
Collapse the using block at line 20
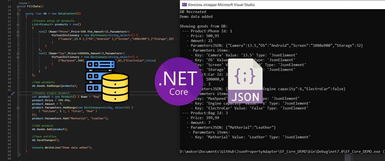pos(18,14)
